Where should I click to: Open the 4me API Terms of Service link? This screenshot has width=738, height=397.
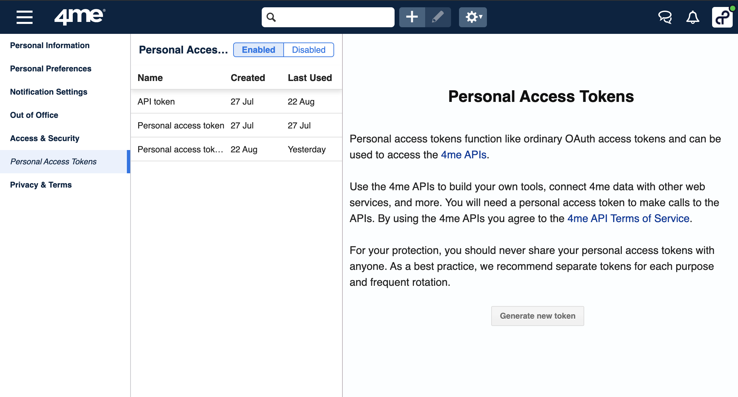(x=628, y=218)
